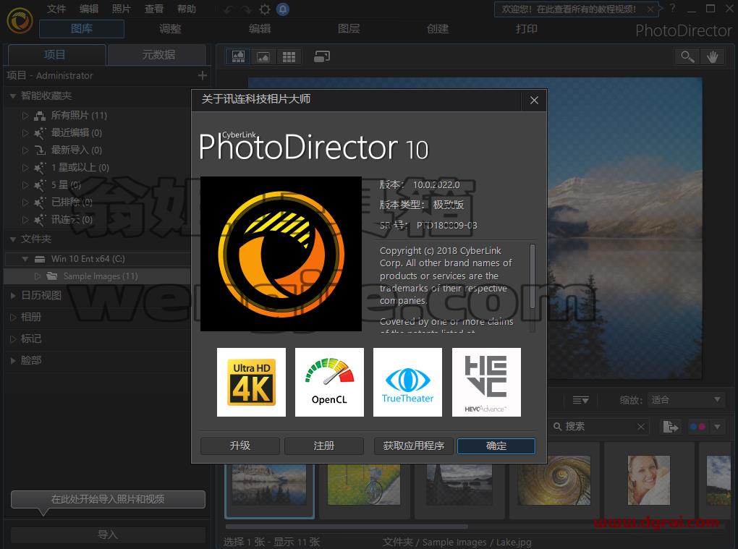Click the 升级 button
This screenshot has width=738, height=549.
tap(240, 446)
